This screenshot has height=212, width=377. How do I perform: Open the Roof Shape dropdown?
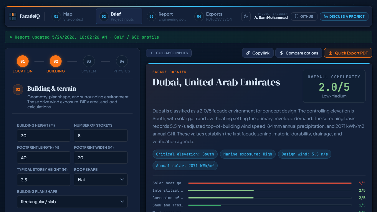pyautogui.click(x=101, y=180)
